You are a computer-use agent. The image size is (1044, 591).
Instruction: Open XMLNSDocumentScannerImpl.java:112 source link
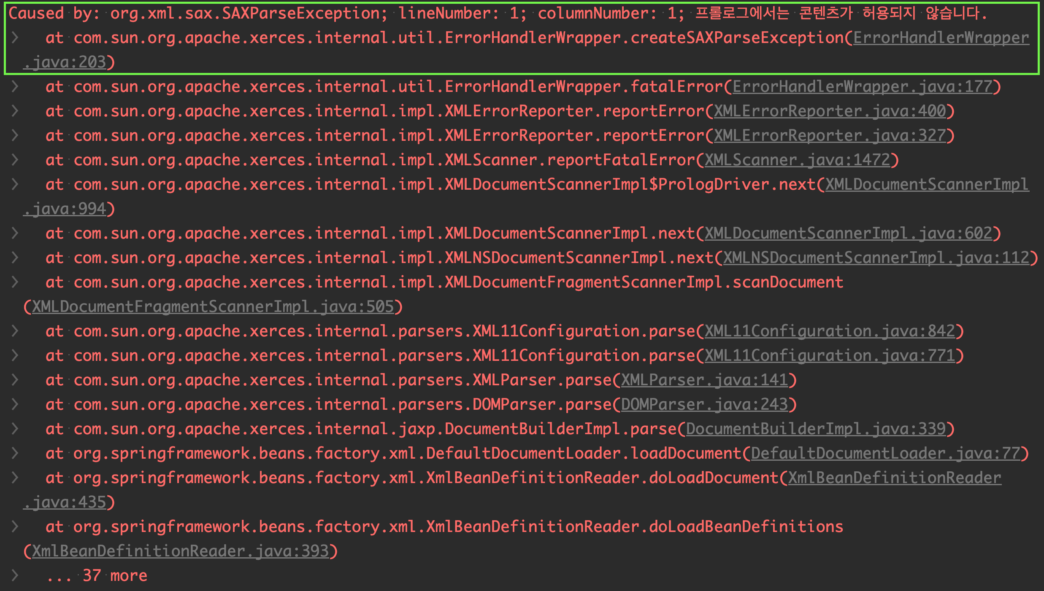click(x=876, y=258)
